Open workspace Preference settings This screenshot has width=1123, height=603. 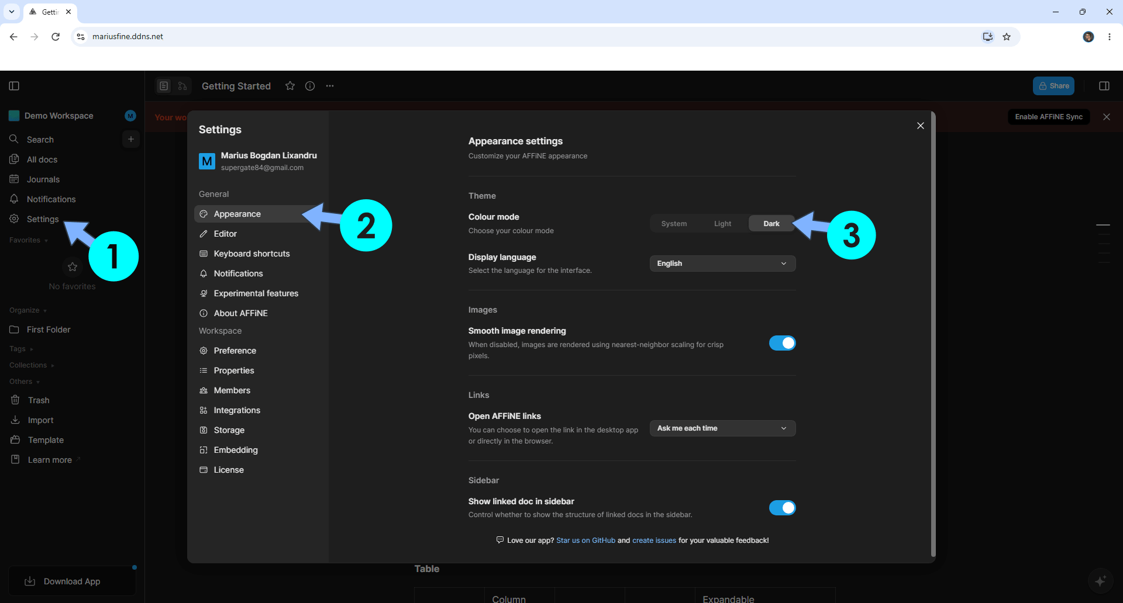[x=259, y=351]
